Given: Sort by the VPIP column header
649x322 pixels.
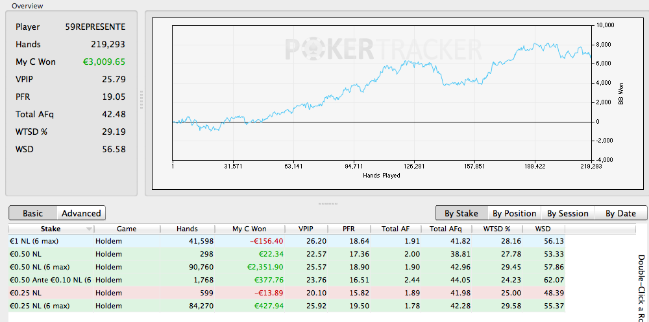Looking at the screenshot, I should point(306,229).
